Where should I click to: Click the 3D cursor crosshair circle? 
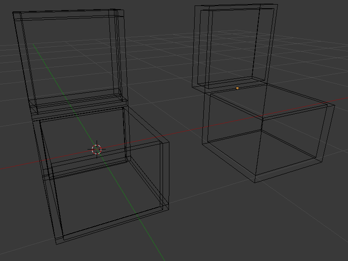click(x=97, y=150)
